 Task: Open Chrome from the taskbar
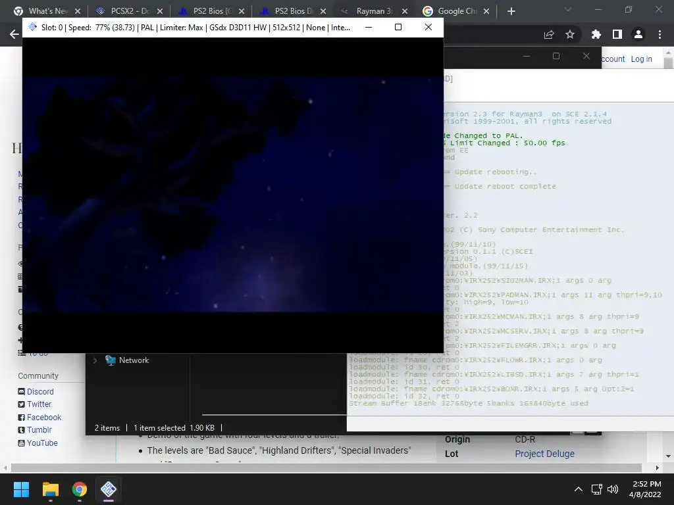pos(80,489)
